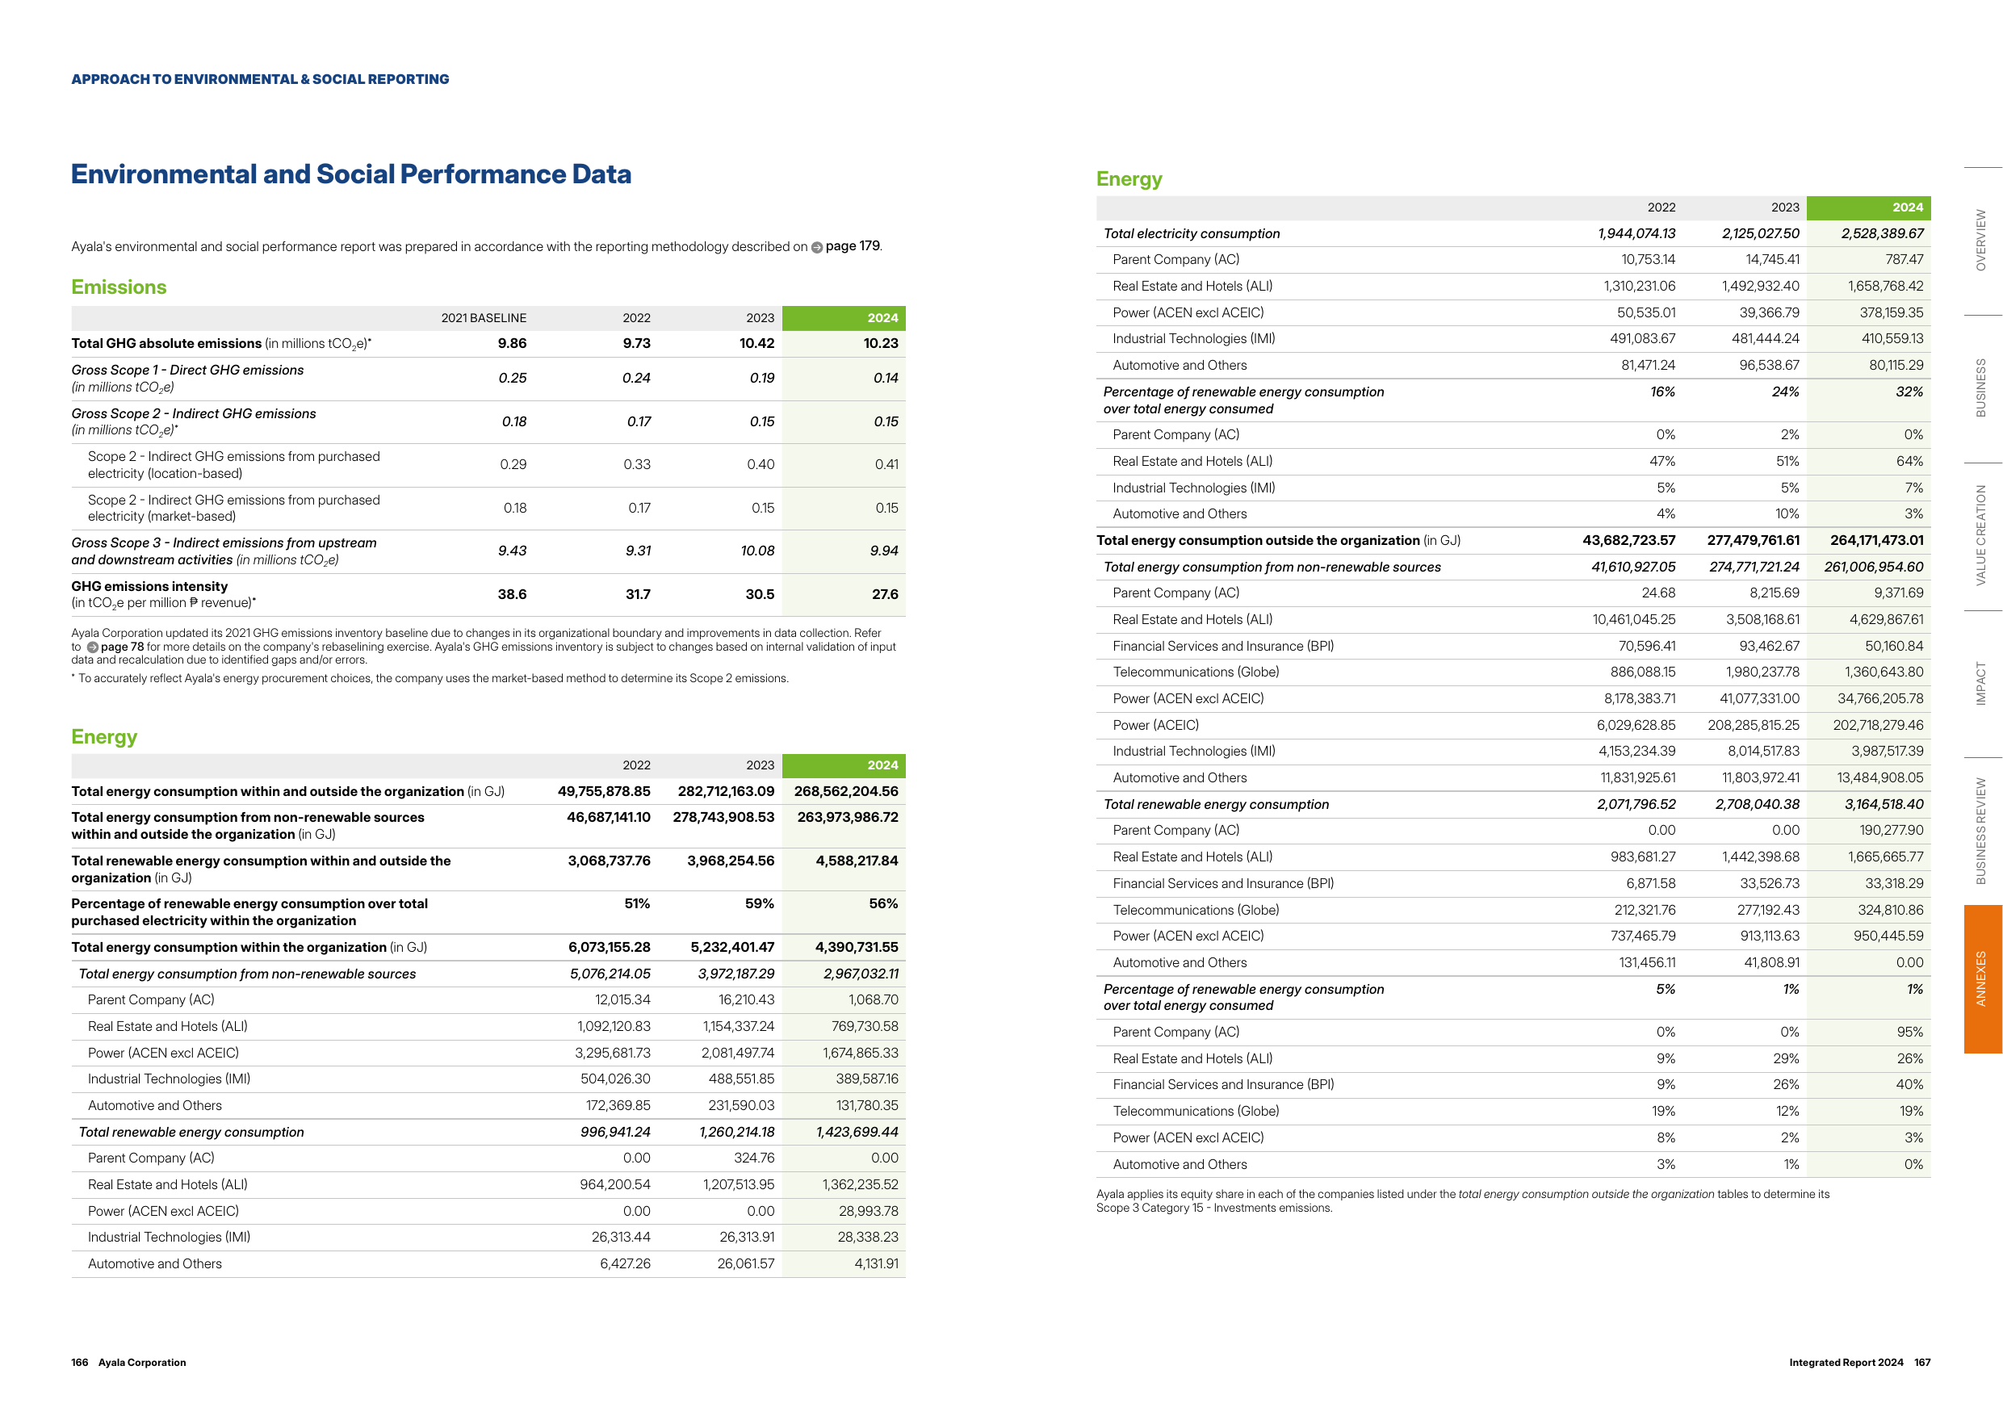This screenshot has width=2003, height=1416.
Task: Click the 2,708,040.38 total renewable energy 2023 value
Action: (x=1756, y=804)
